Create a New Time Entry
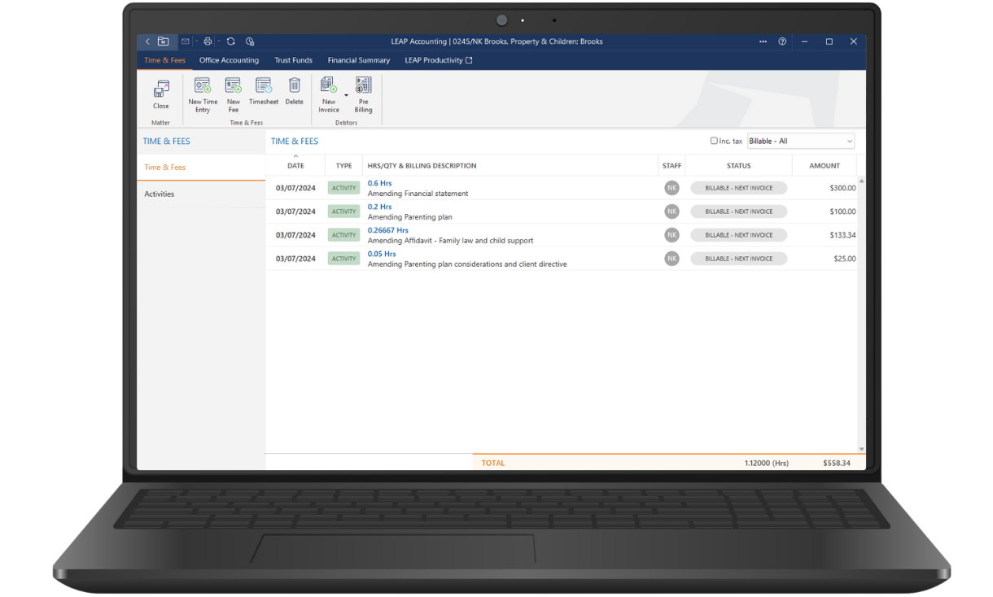Screen dimensions: 993x597 point(203,95)
